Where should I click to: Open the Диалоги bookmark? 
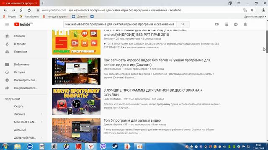(x=80, y=17)
